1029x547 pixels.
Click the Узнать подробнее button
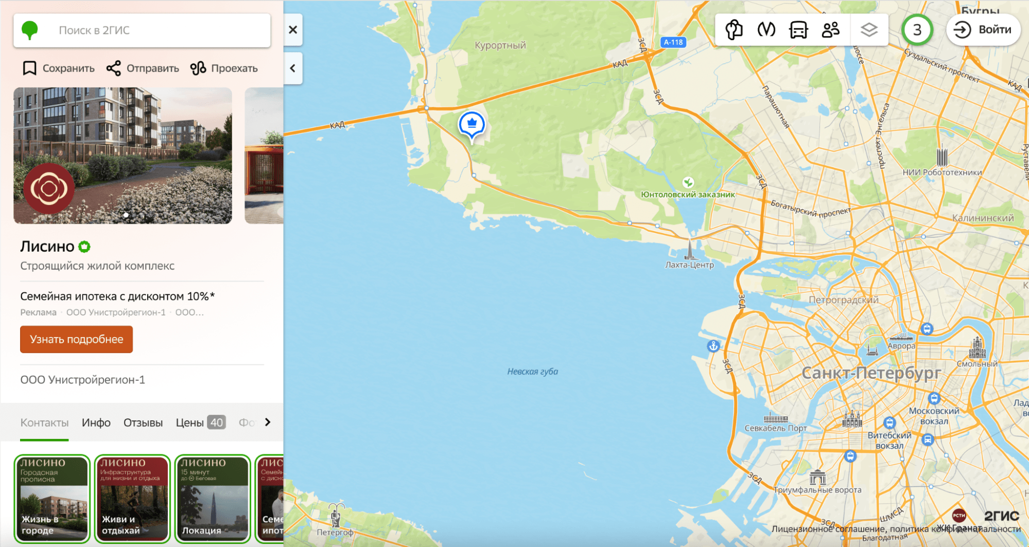(76, 339)
